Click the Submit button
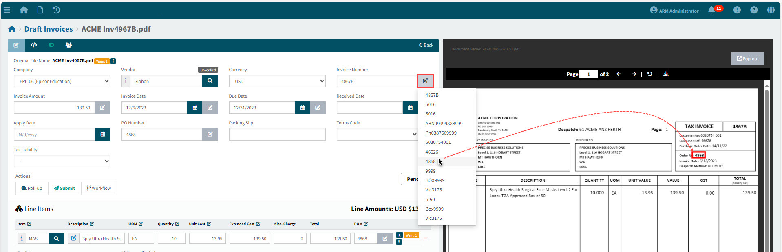The image size is (782, 252). point(64,188)
